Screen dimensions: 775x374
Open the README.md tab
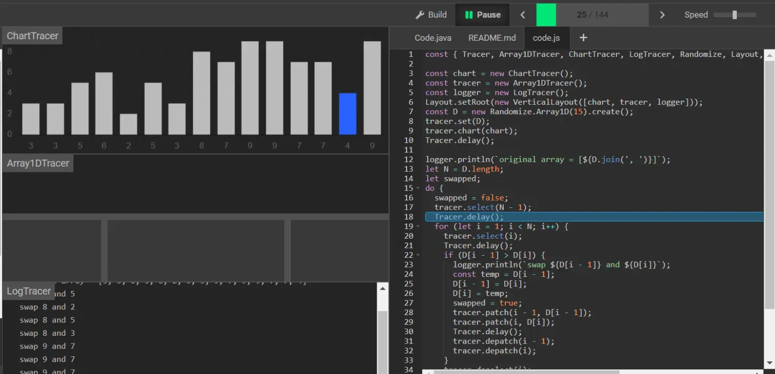tap(492, 38)
